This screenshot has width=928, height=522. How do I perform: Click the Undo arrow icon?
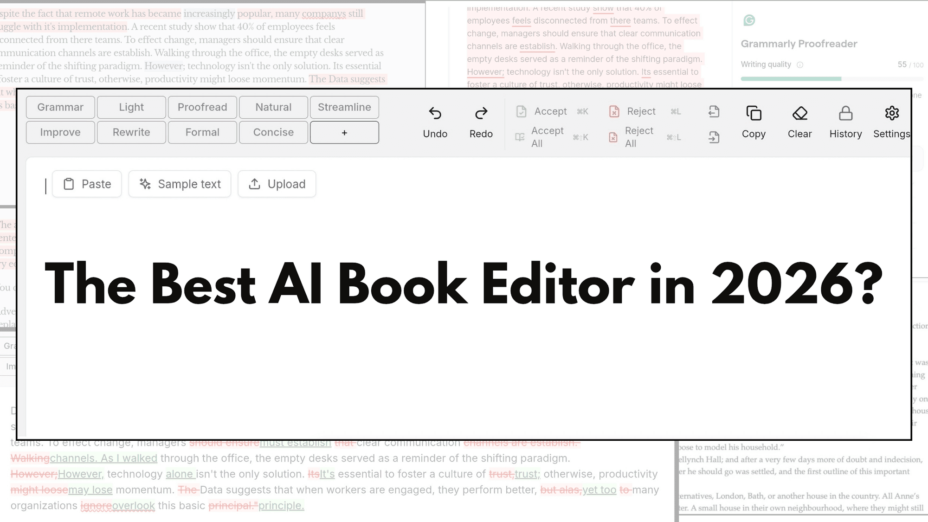435,113
